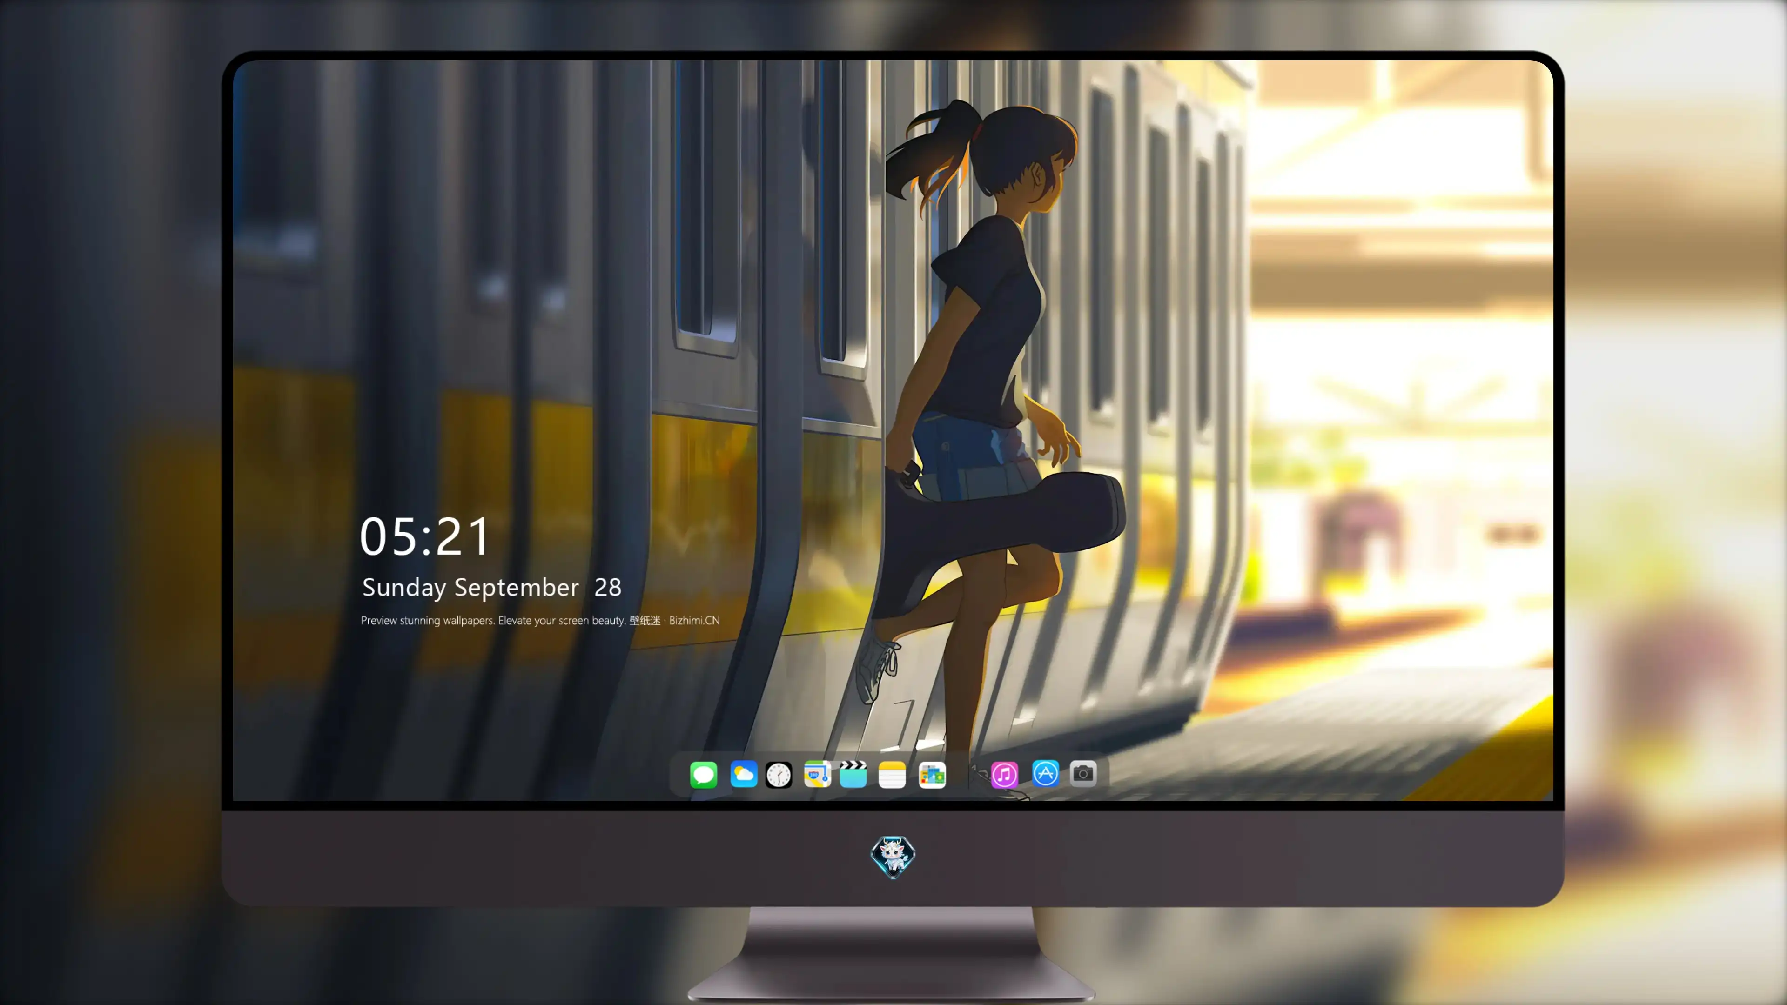Launch the Videos clapperboard app
The image size is (1787, 1005).
point(853,774)
